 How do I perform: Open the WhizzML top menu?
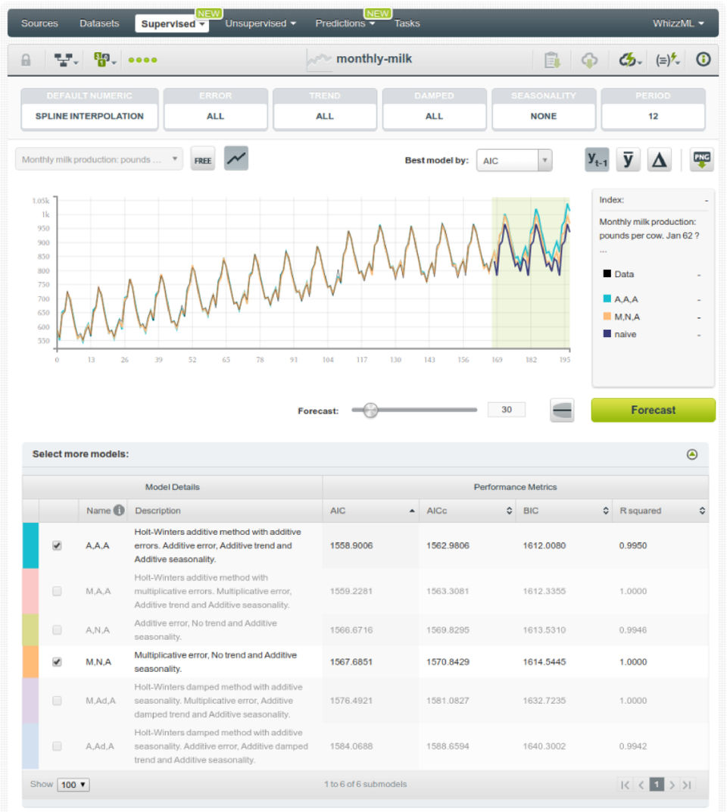pos(678,23)
